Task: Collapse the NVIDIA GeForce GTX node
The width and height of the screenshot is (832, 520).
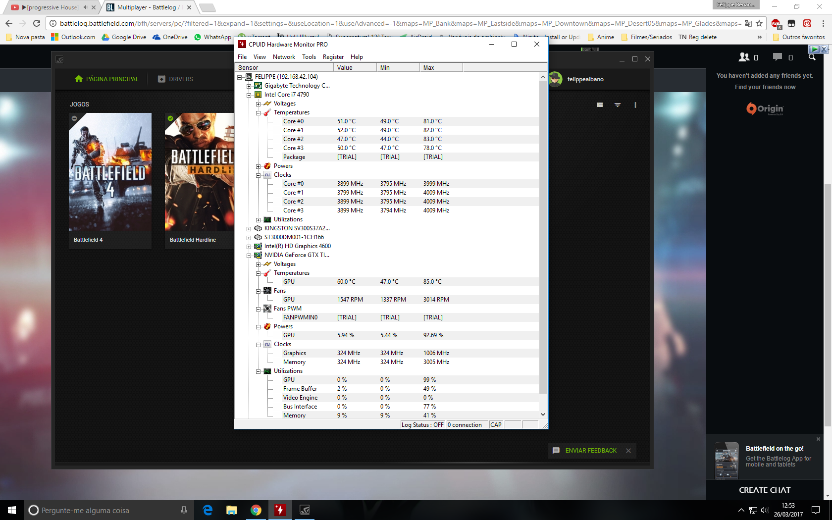Action: (249, 256)
